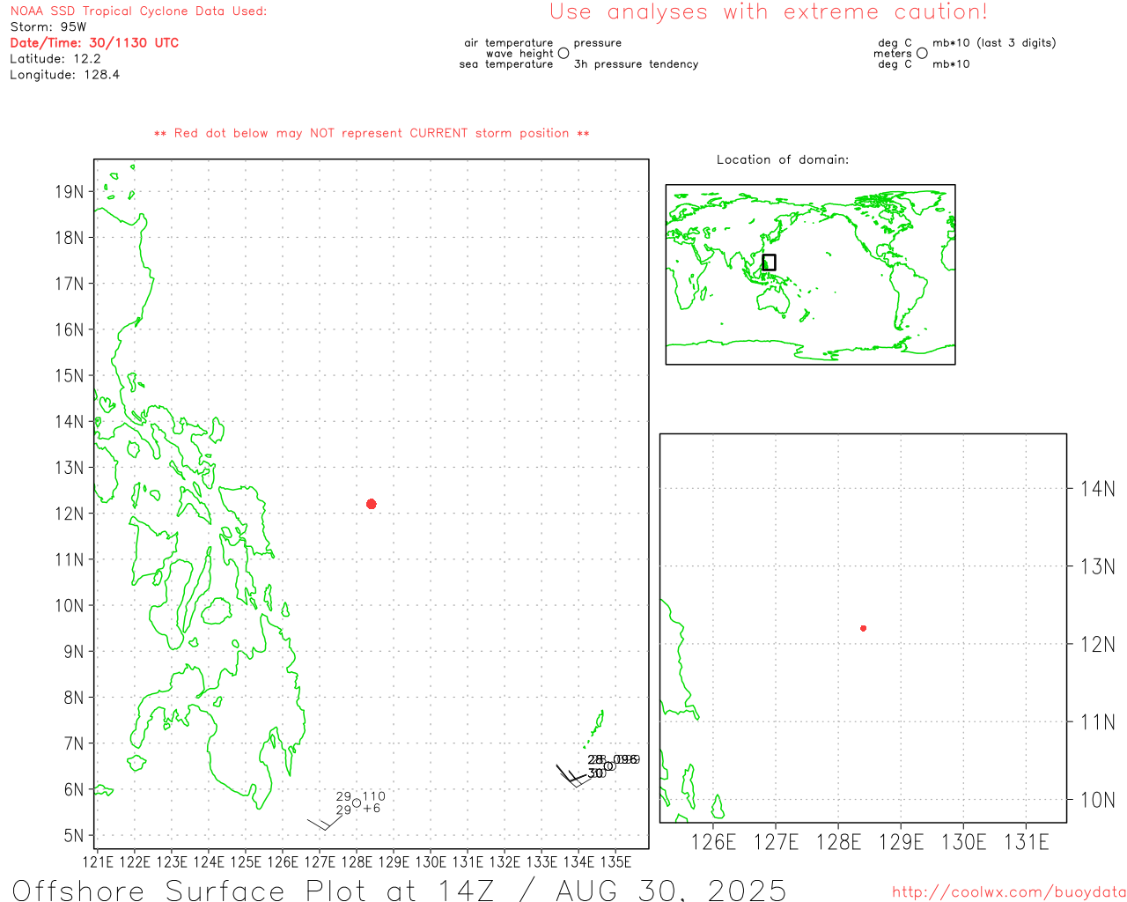Click '124E' longitude label on main map
The height and width of the screenshot is (902, 1127).
pyautogui.click(x=209, y=861)
